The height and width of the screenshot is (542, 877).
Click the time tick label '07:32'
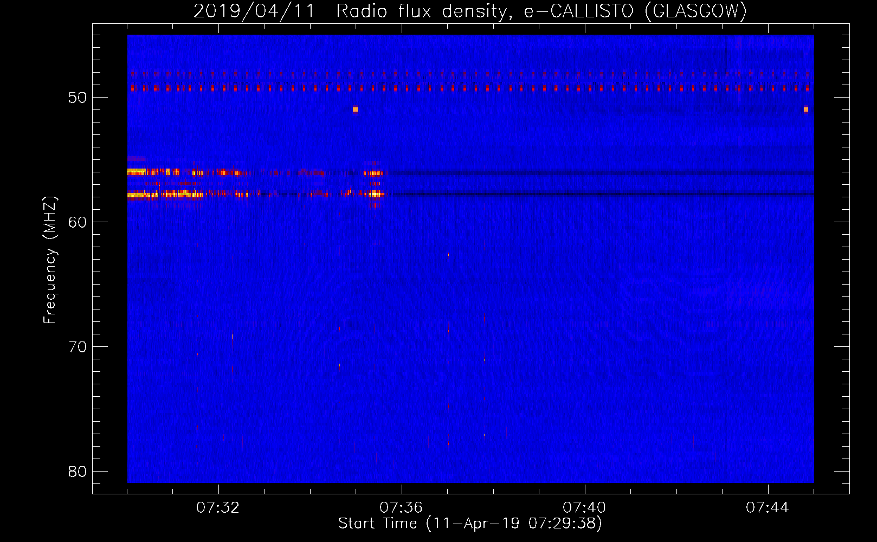pyautogui.click(x=218, y=508)
